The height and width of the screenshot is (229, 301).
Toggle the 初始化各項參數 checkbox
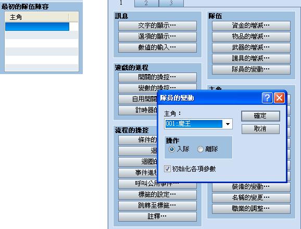coord(167,169)
